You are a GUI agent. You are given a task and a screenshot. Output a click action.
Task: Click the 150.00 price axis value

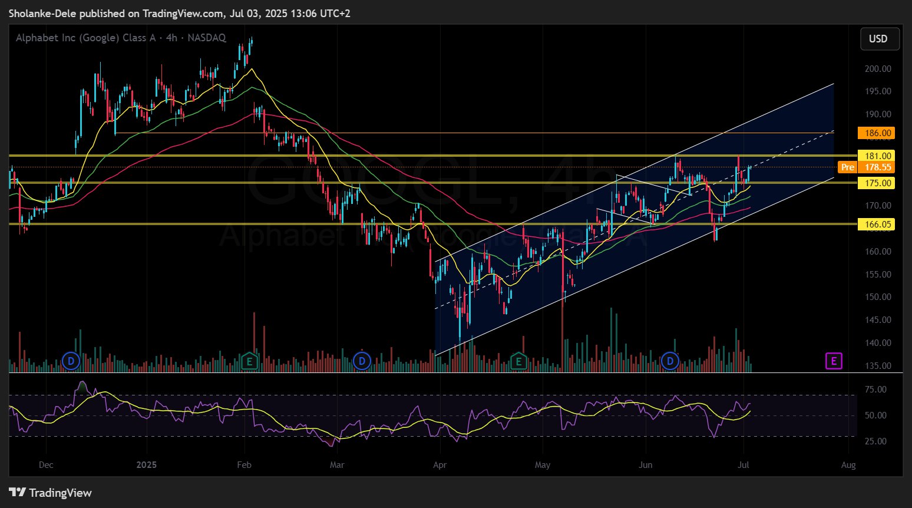click(x=878, y=297)
